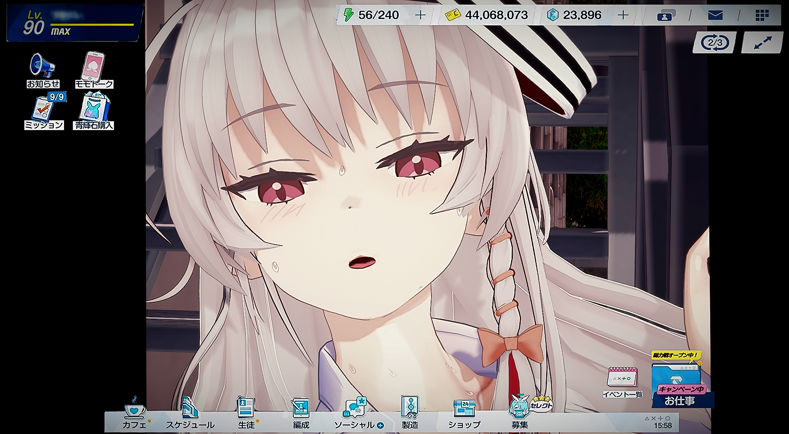Expand the lobby view with arrows icon

[762, 43]
